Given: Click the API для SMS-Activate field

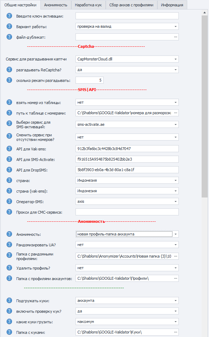Looking at the screenshot, I should click(x=127, y=159).
